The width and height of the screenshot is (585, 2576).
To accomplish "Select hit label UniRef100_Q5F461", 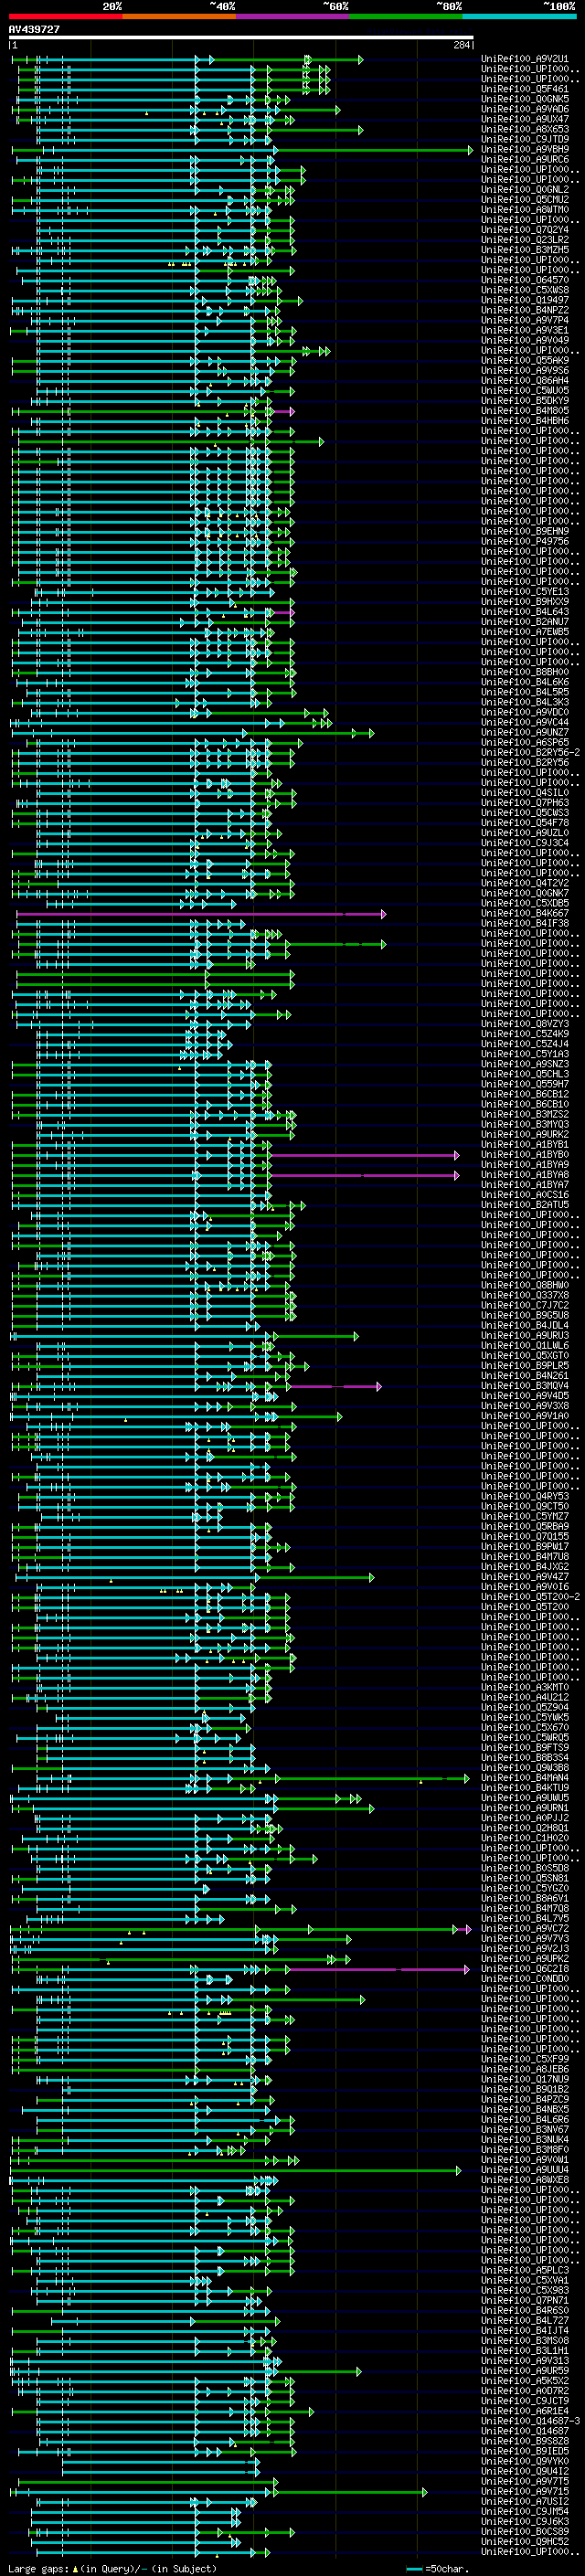I will (x=524, y=89).
